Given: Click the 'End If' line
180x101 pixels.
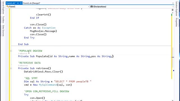Looking at the screenshot, I should coord(35,18).
